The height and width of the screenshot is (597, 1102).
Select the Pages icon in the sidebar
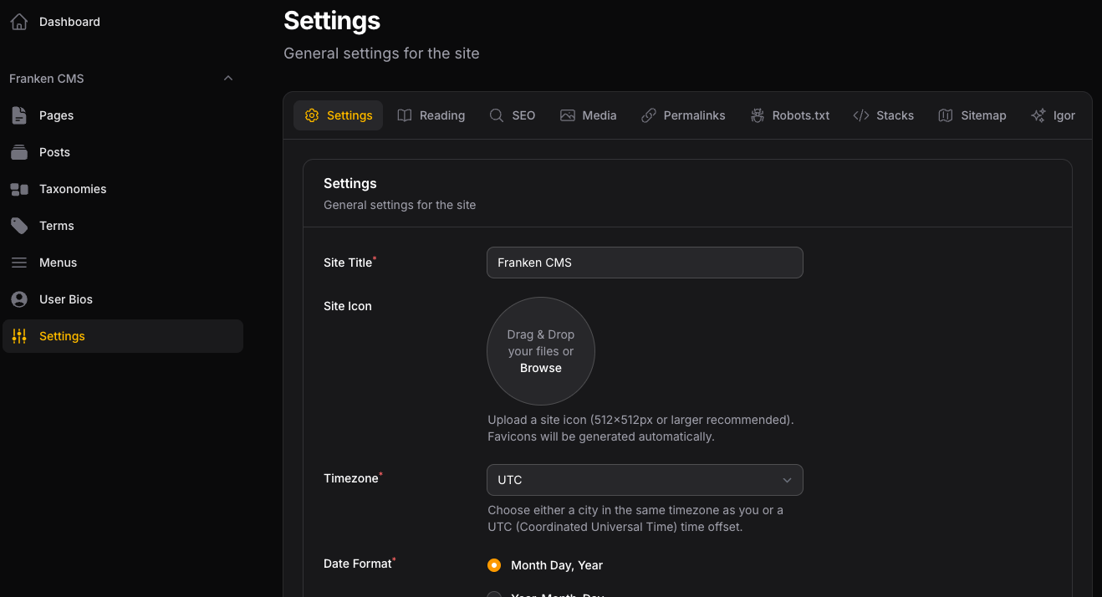(18, 115)
